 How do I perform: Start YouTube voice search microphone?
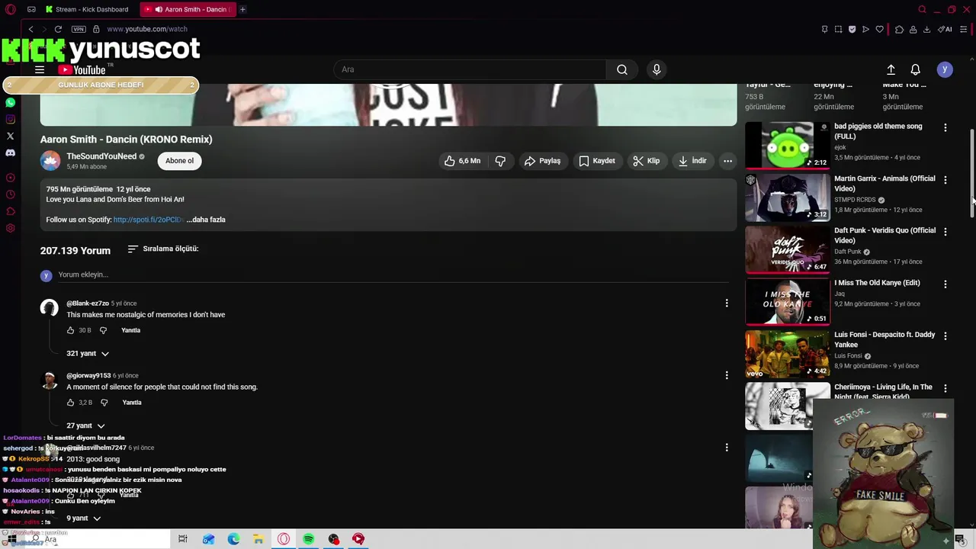tap(657, 69)
